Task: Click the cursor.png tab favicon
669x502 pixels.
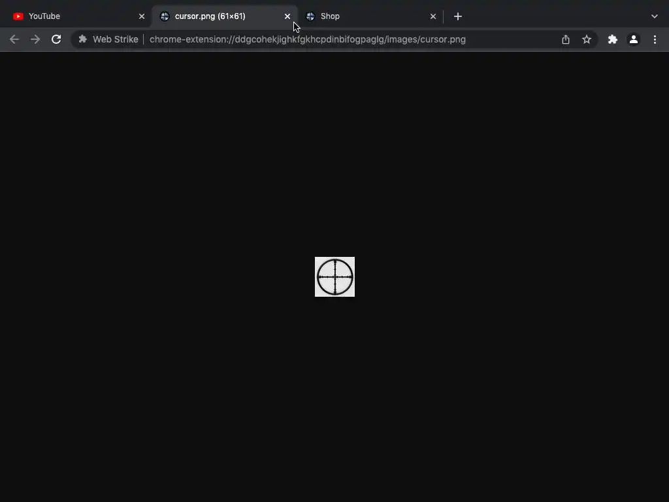Action: (x=165, y=16)
